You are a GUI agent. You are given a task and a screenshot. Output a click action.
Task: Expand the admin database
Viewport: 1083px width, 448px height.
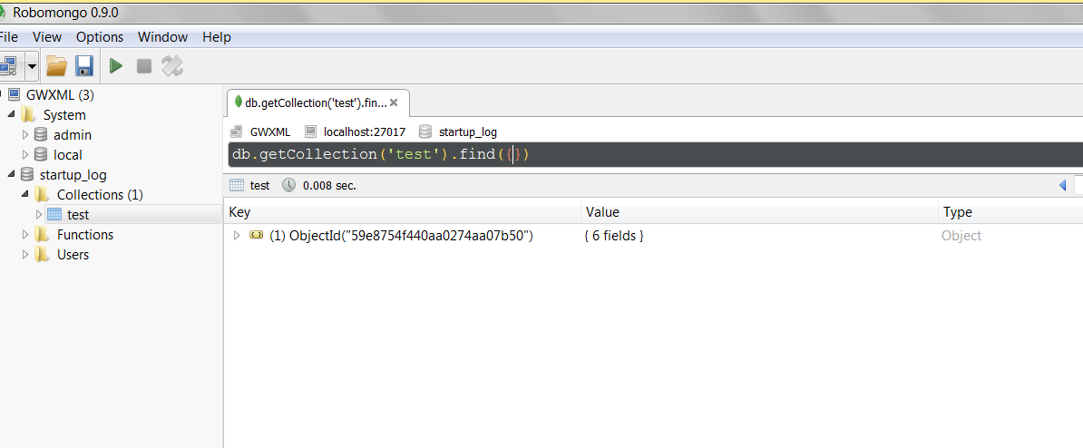click(25, 134)
